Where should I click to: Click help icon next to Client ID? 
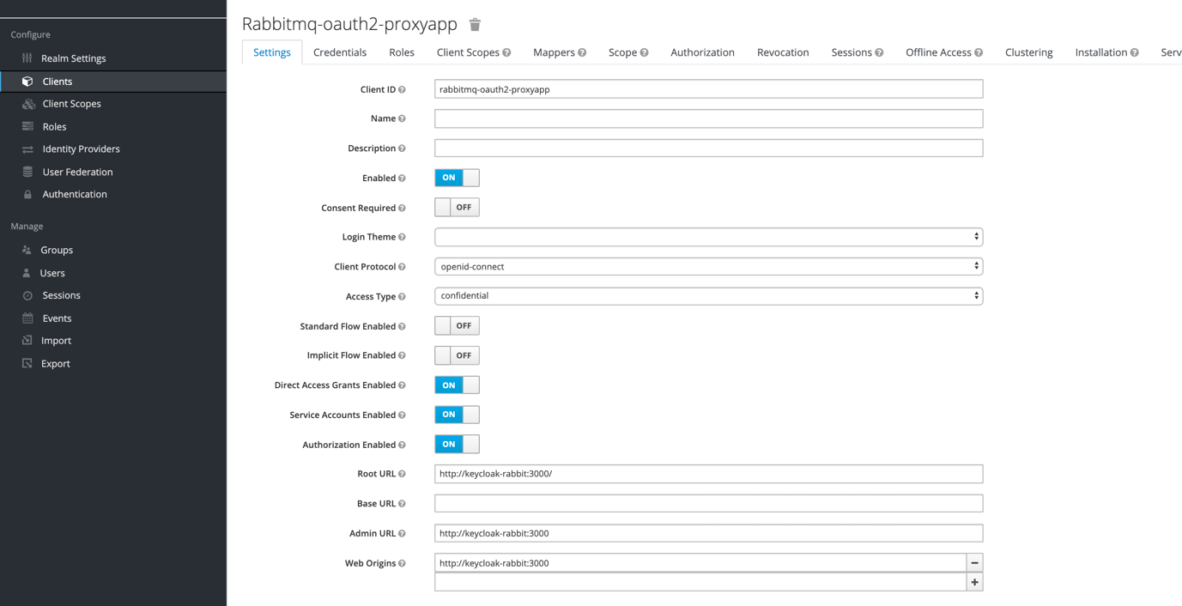click(402, 89)
